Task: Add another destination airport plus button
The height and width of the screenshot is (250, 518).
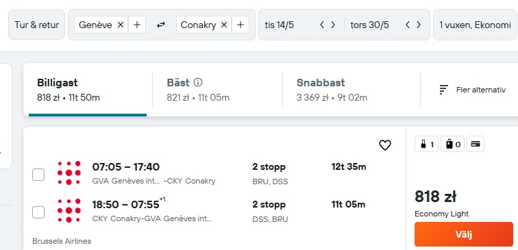Action: click(x=241, y=25)
